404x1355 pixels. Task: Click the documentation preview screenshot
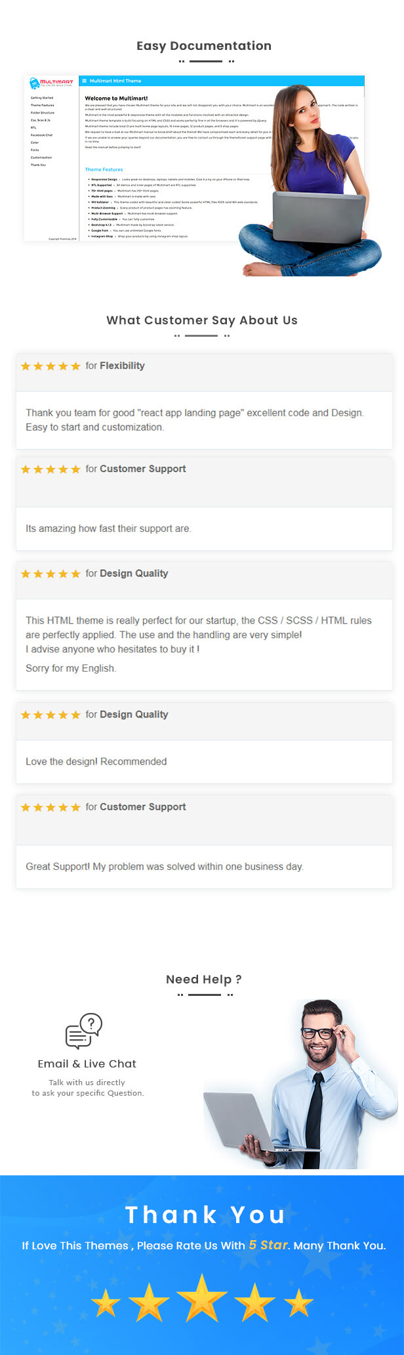point(157,158)
